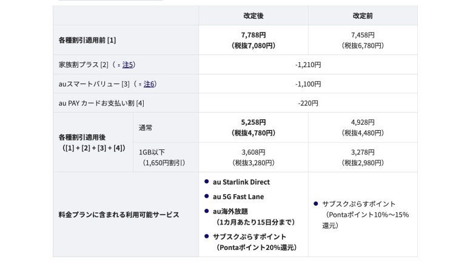Image resolution: width=467 pixels, height=262 pixels.
Task: Click the -220円 card payment discount
Action: 308,103
